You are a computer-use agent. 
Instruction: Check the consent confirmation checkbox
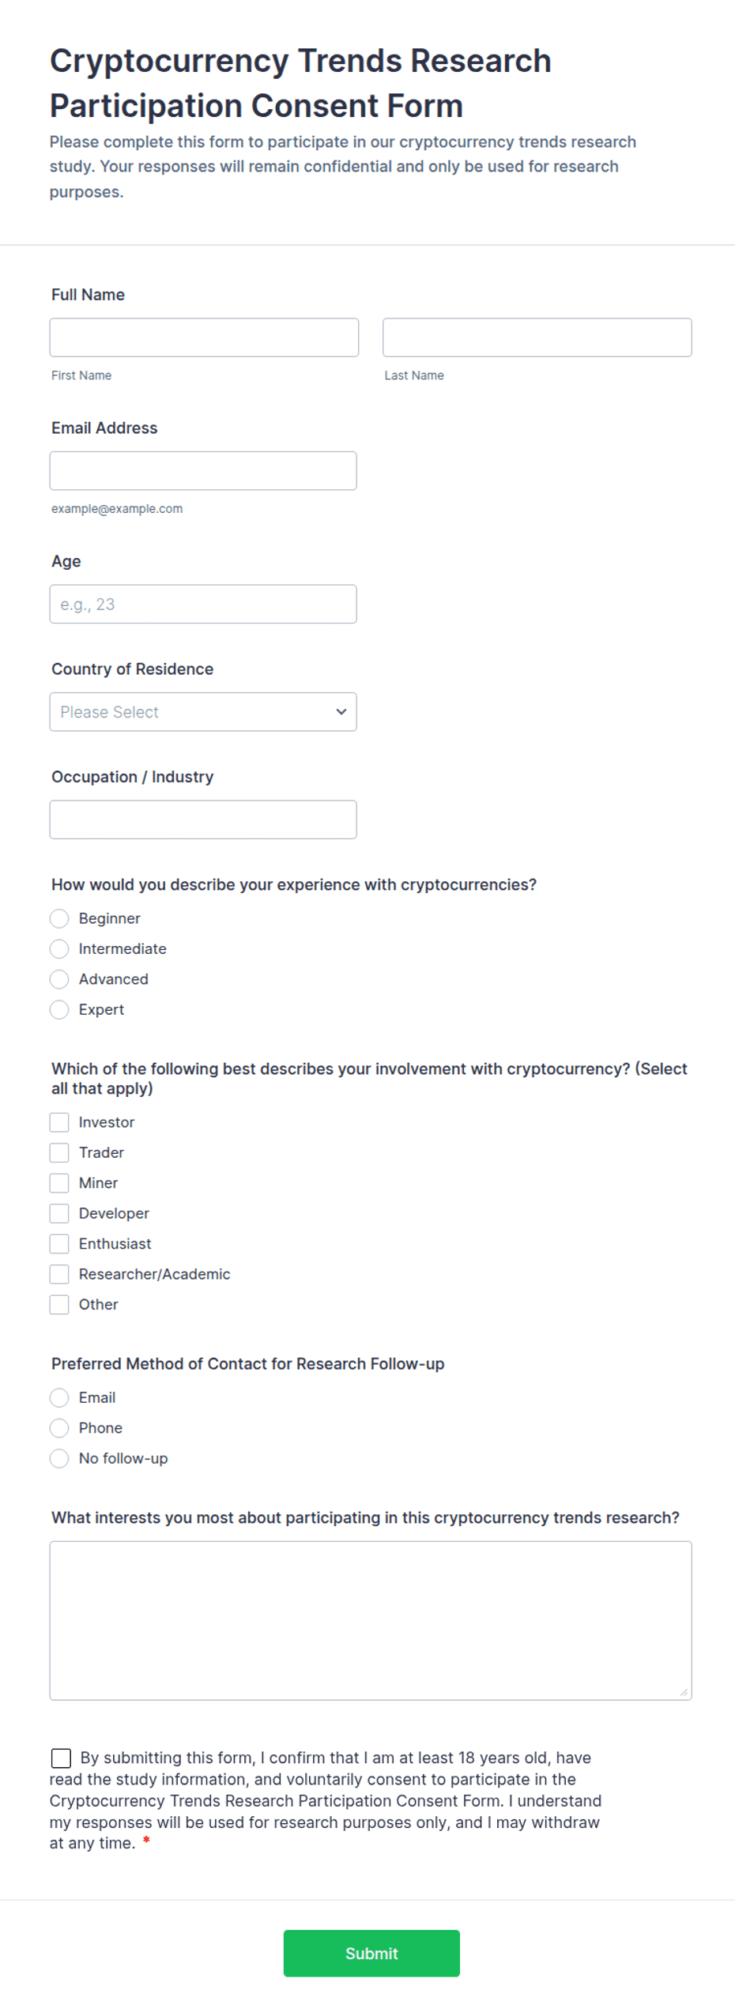pyautogui.click(x=61, y=1759)
